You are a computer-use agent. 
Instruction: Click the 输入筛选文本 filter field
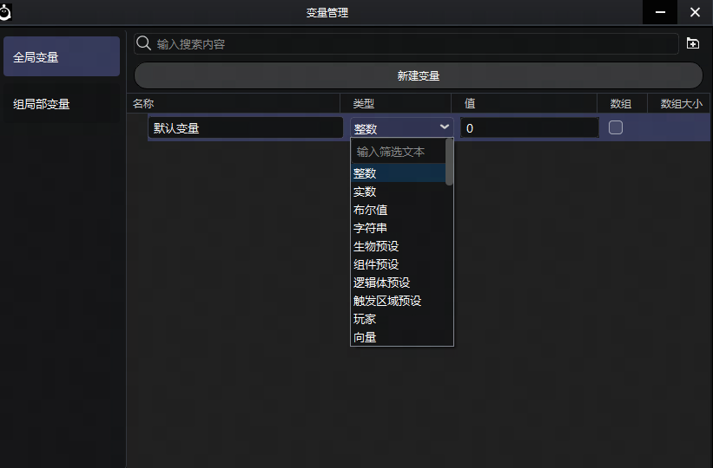[x=397, y=151]
